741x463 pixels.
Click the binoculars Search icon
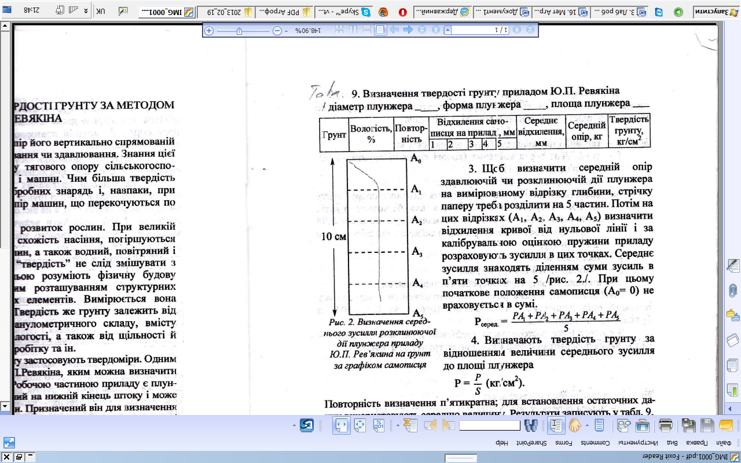point(531,425)
